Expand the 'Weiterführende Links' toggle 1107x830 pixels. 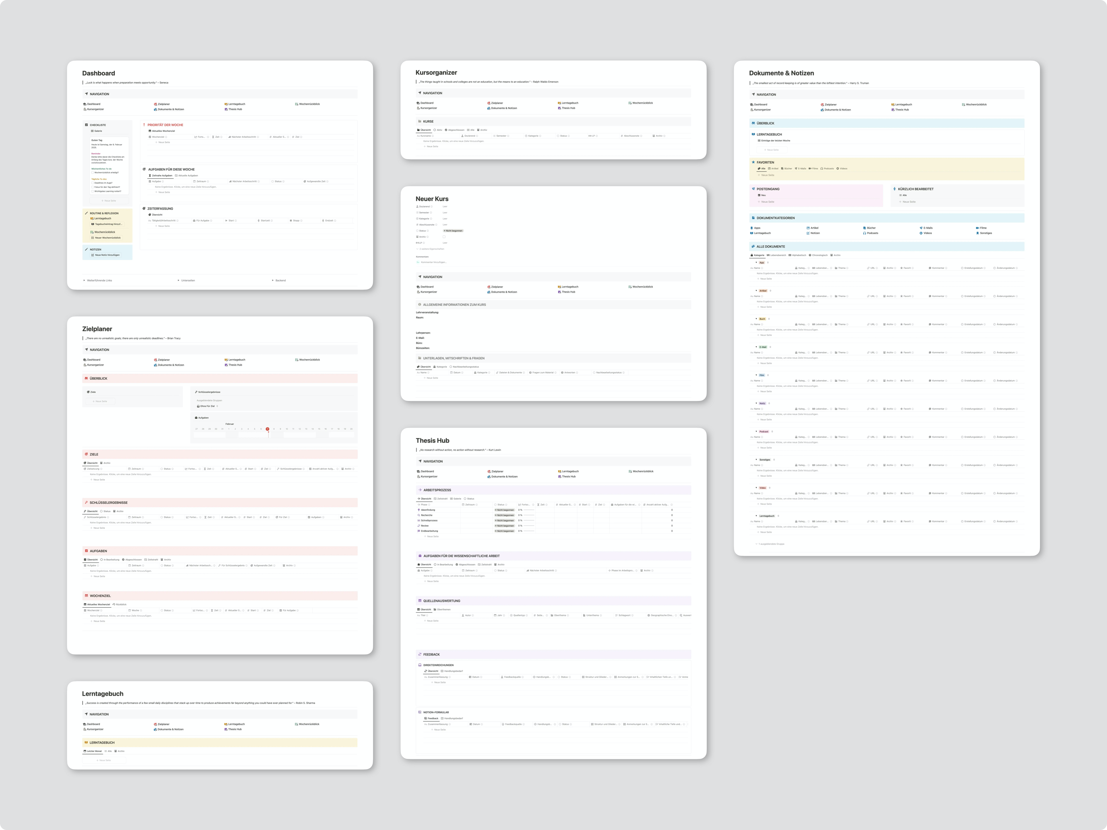[x=84, y=280]
